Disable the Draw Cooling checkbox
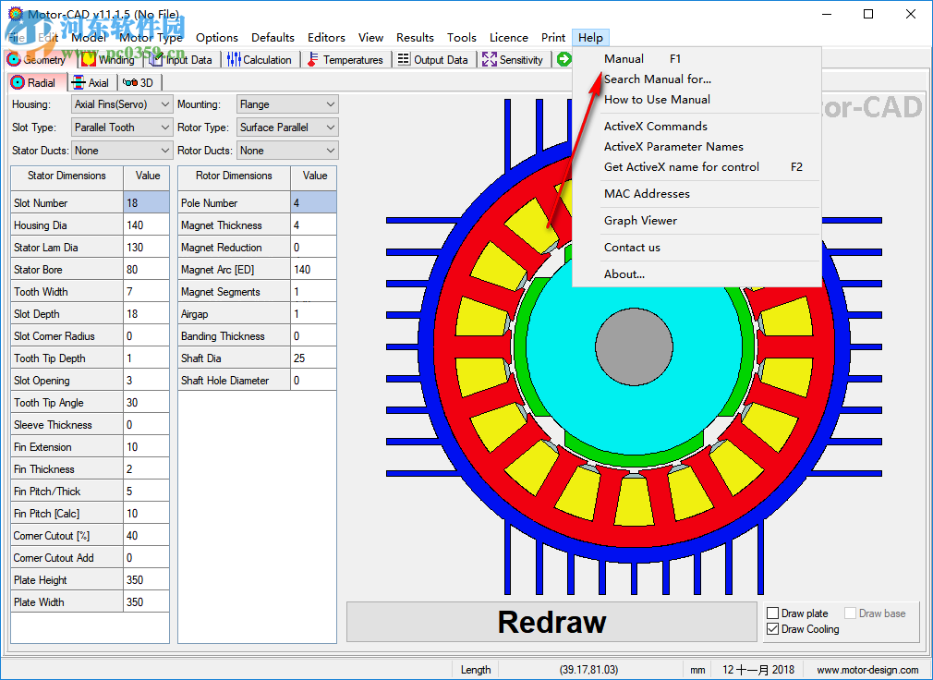 pos(772,629)
